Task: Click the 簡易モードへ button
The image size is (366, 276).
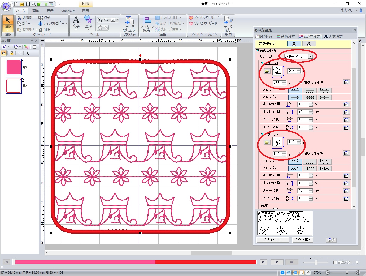Action: [272, 240]
